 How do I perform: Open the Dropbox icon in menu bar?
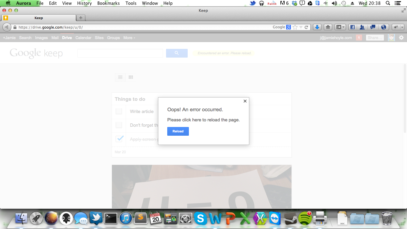[x=295, y=3]
